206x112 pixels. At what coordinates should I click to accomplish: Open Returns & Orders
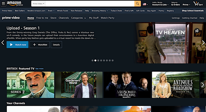tap(175, 4)
